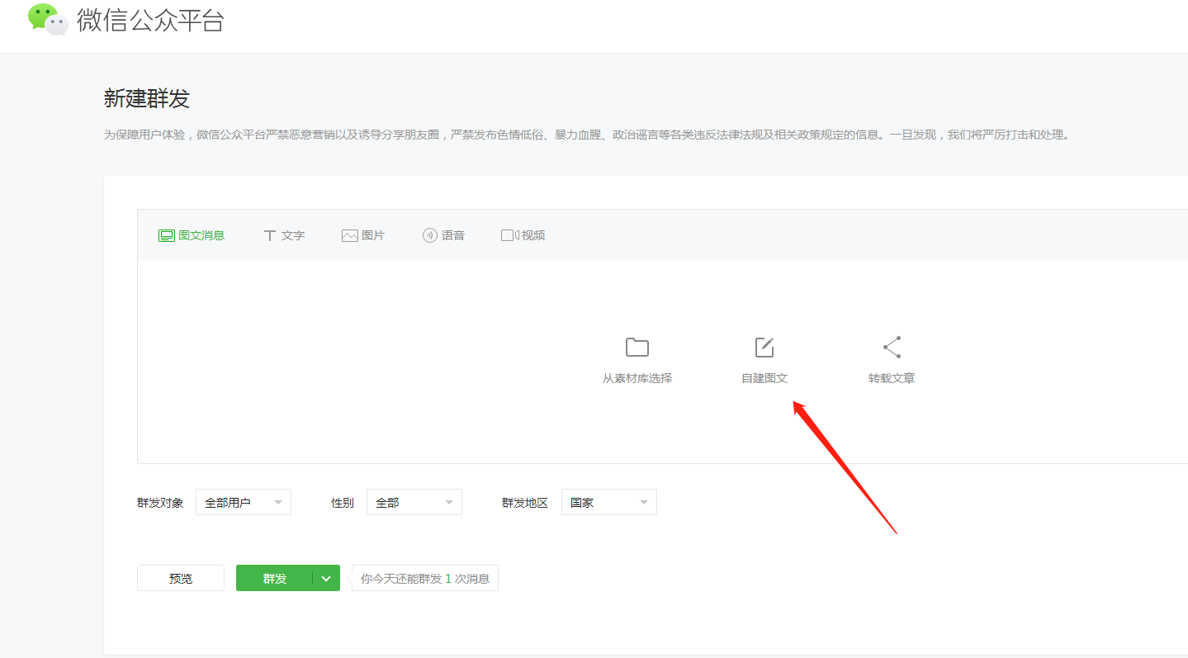Expand the arrow beside the 群发 button
1188x658 pixels.
(326, 579)
